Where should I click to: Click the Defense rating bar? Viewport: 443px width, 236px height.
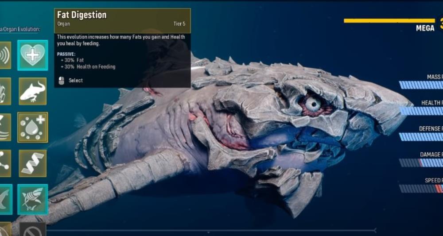421,137
